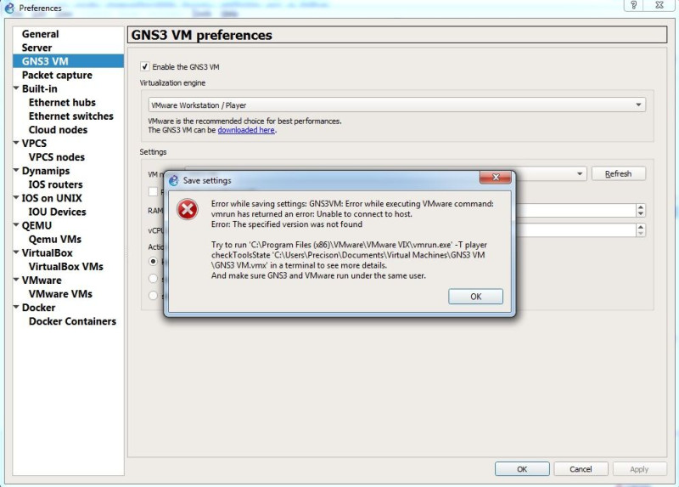Click the RAM spinner arrows

641,210
